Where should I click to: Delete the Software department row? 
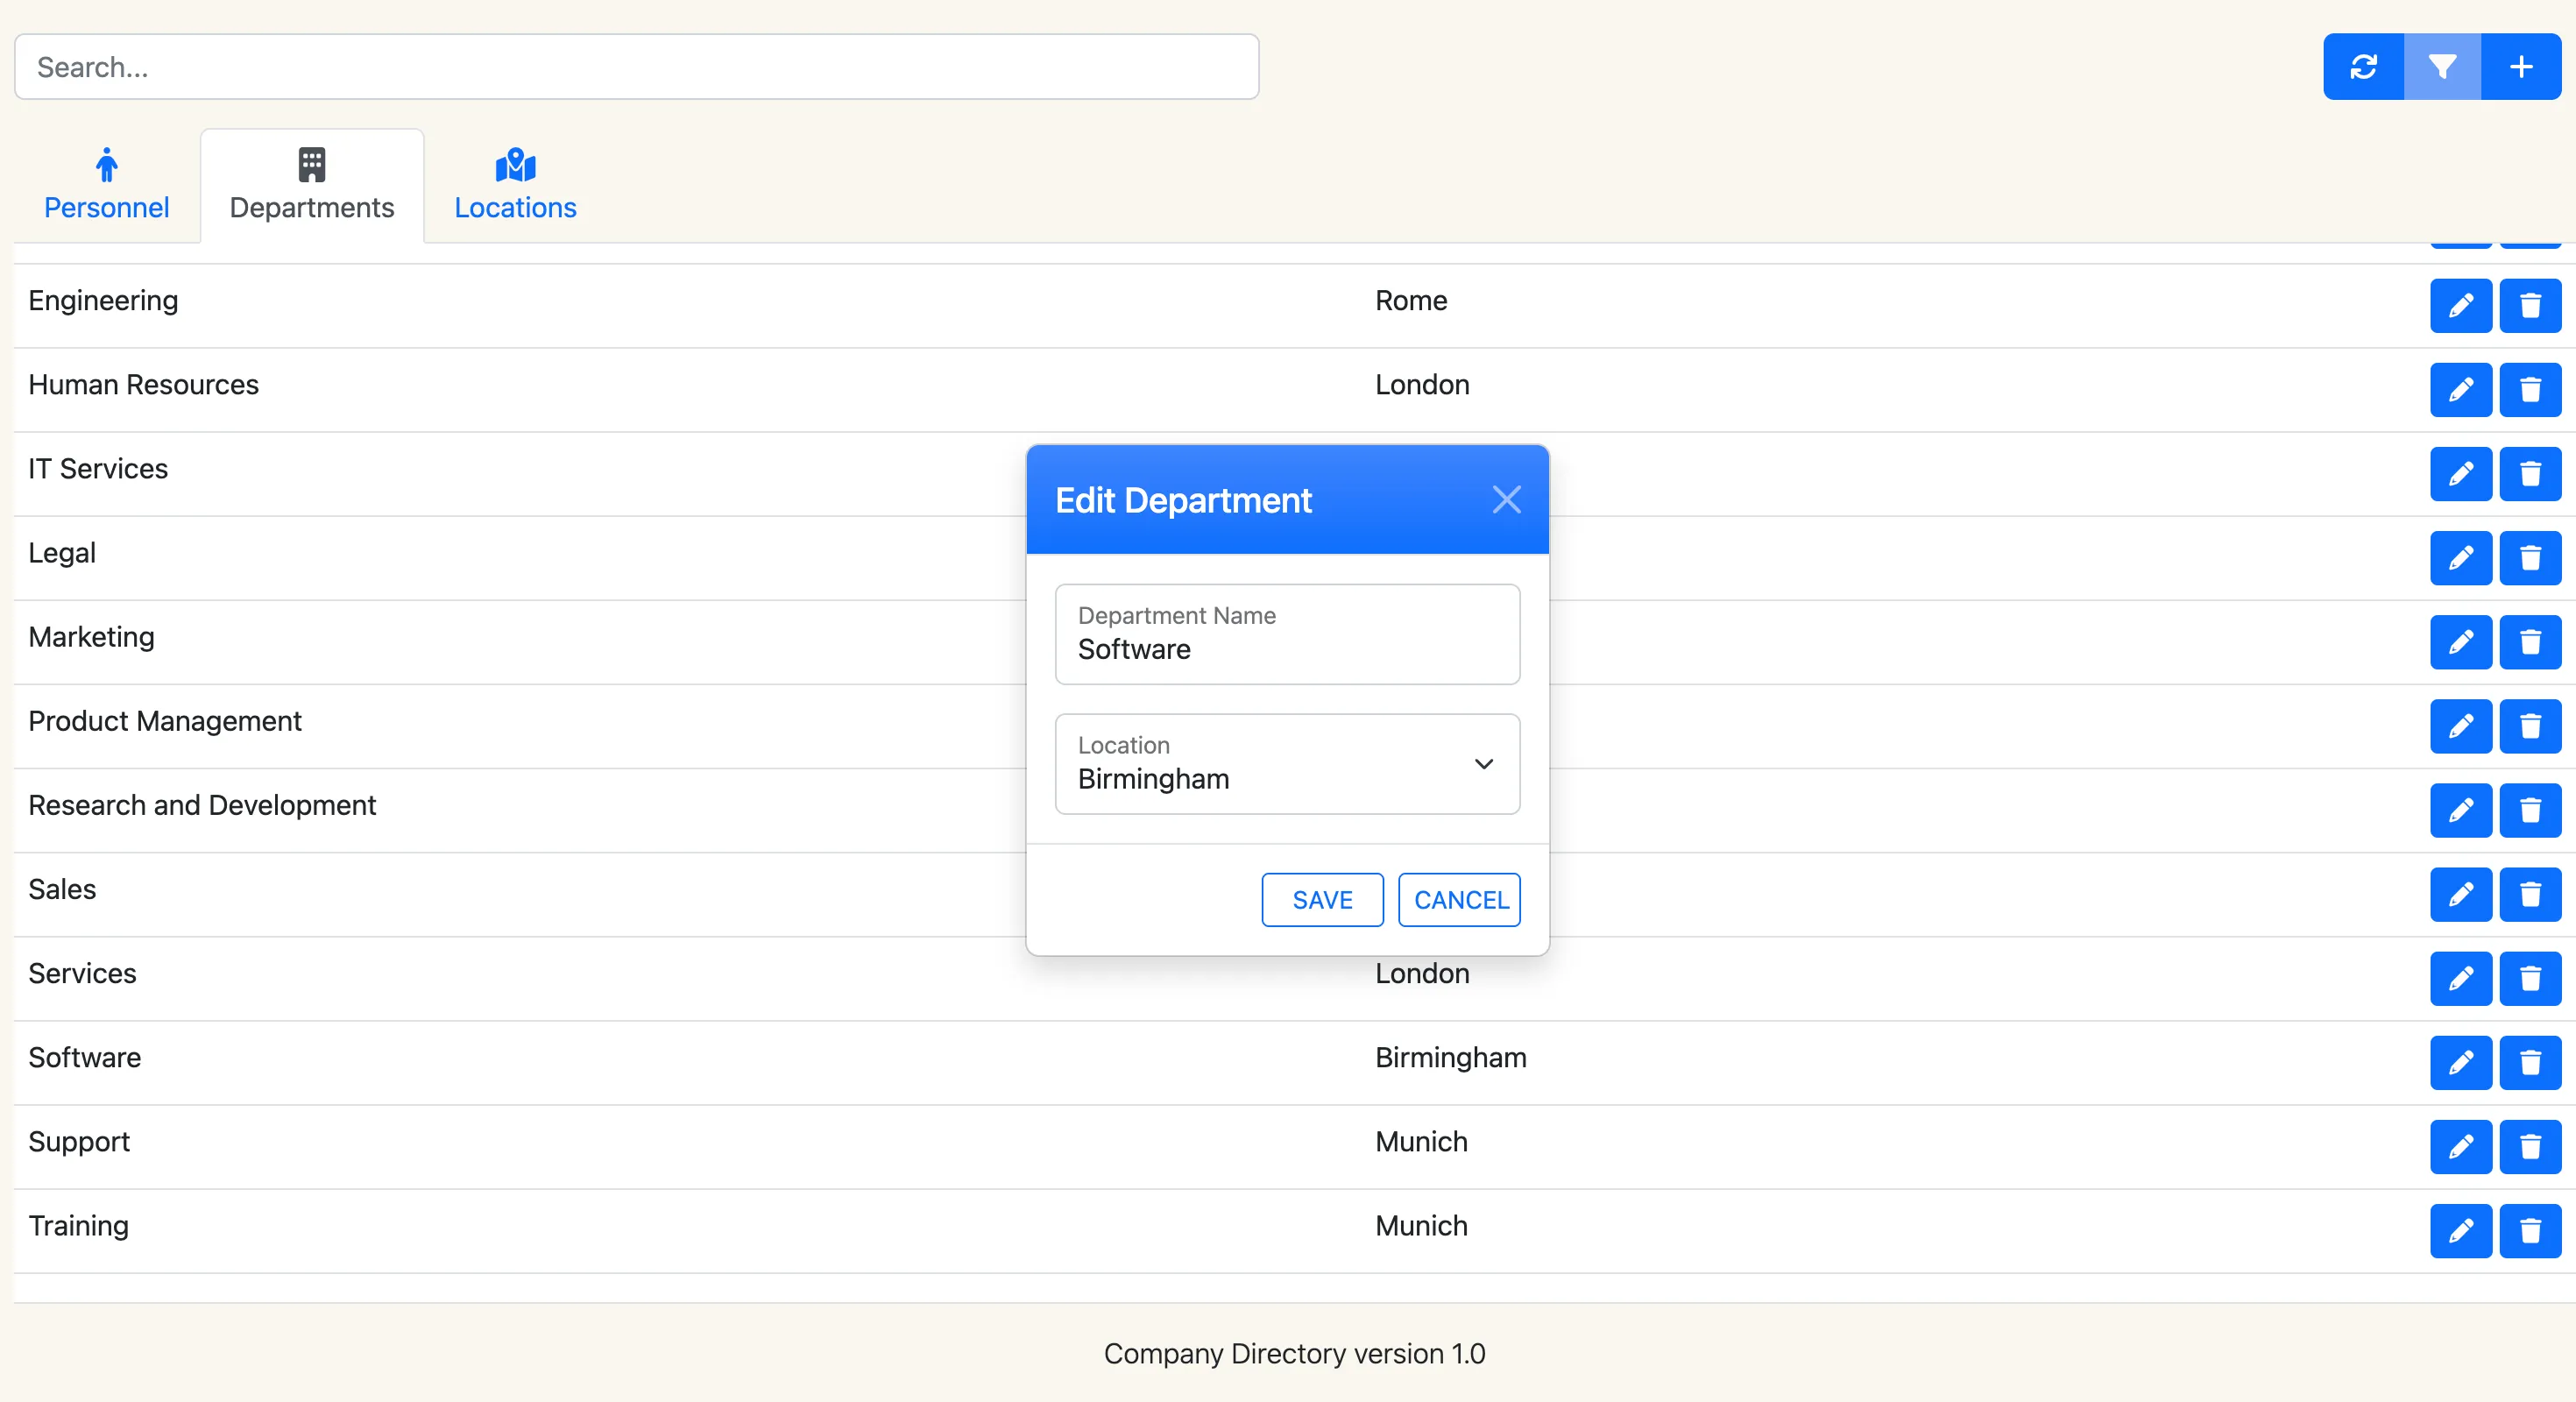[2530, 1061]
